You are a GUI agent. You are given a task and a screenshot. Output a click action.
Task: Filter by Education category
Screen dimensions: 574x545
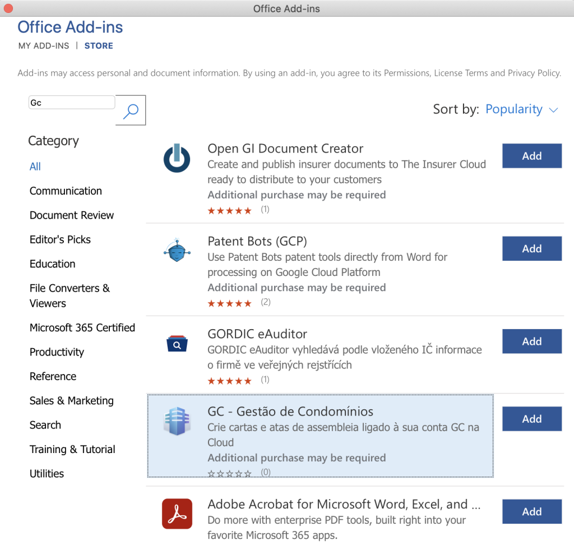pyautogui.click(x=53, y=264)
